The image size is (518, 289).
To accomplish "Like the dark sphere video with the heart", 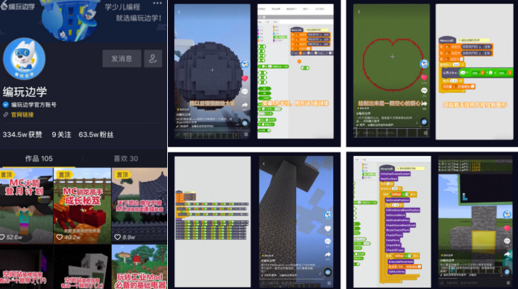I will point(245,78).
